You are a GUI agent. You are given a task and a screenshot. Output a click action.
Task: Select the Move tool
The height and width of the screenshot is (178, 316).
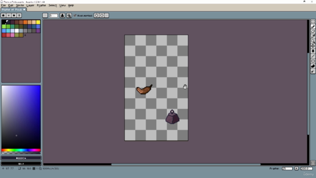(x=313, y=46)
